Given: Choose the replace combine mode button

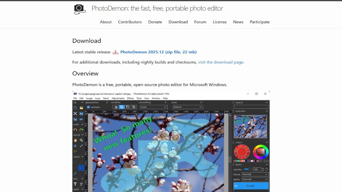Looking at the screenshot, I should [x=115, y=107].
